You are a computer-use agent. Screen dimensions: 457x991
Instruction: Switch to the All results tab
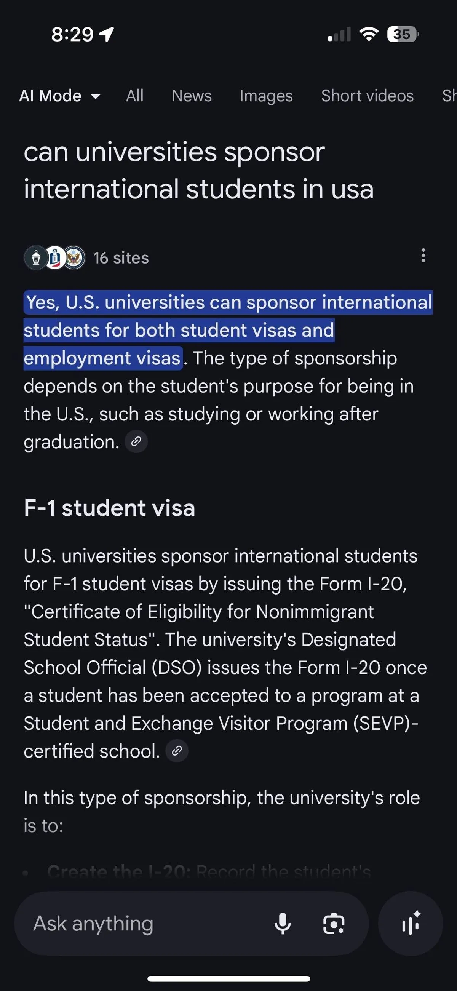tap(135, 96)
